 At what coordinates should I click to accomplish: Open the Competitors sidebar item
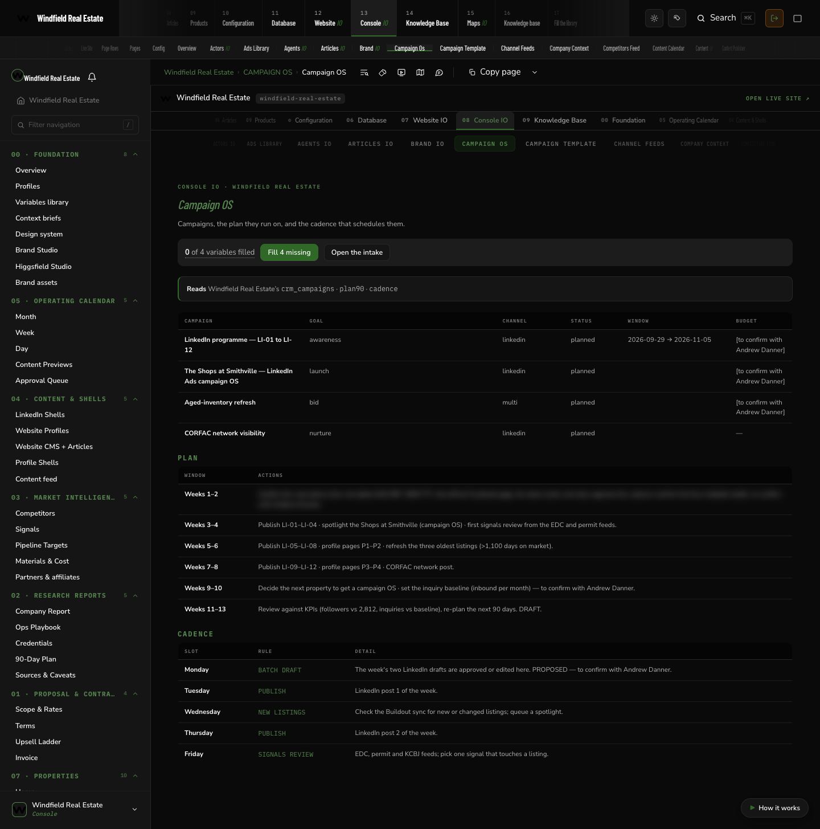click(35, 513)
